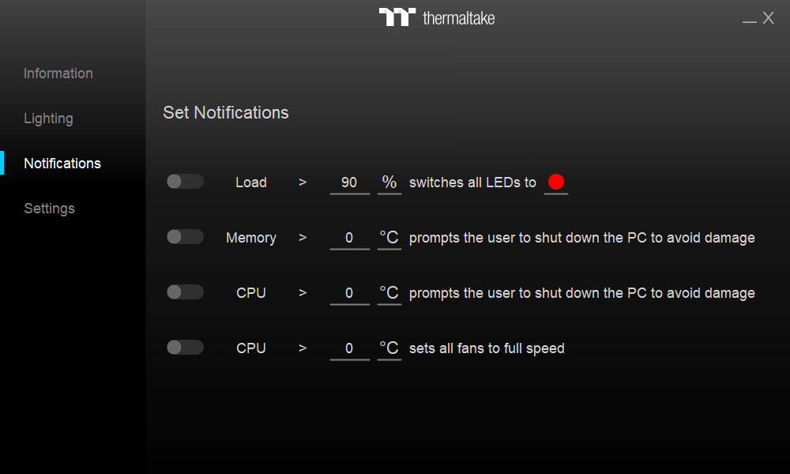Image resolution: width=790 pixels, height=474 pixels.
Task: Open the Information section
Action: [58, 73]
